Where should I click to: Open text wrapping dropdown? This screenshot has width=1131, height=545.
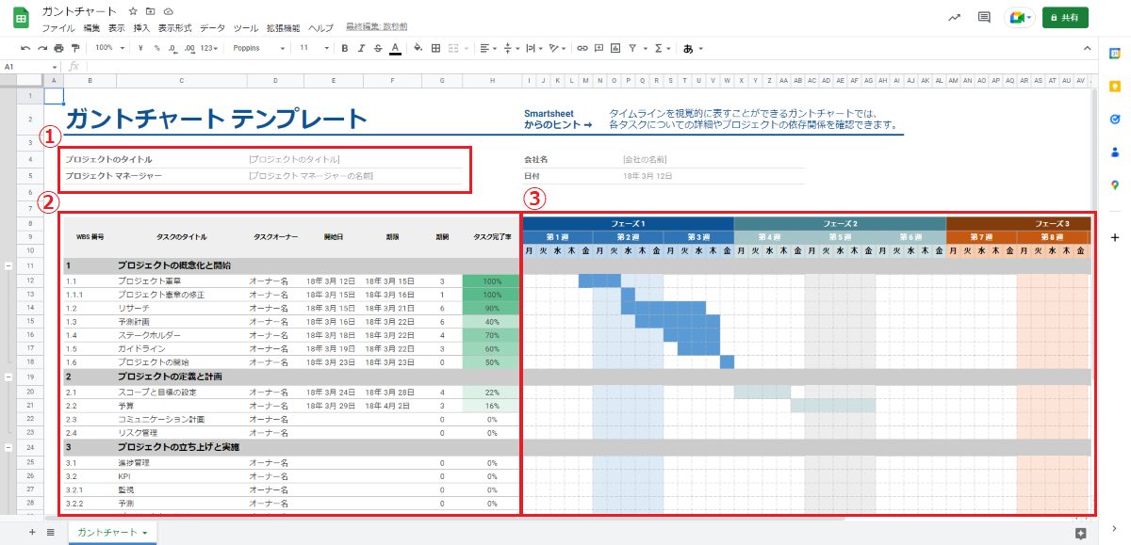[534, 47]
